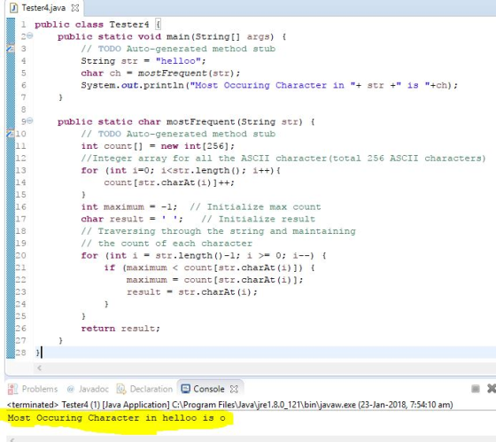This screenshot has width=496, height=442.
Task: Collapse the mostFrequent method fold marker at line 9
Action: (29, 120)
